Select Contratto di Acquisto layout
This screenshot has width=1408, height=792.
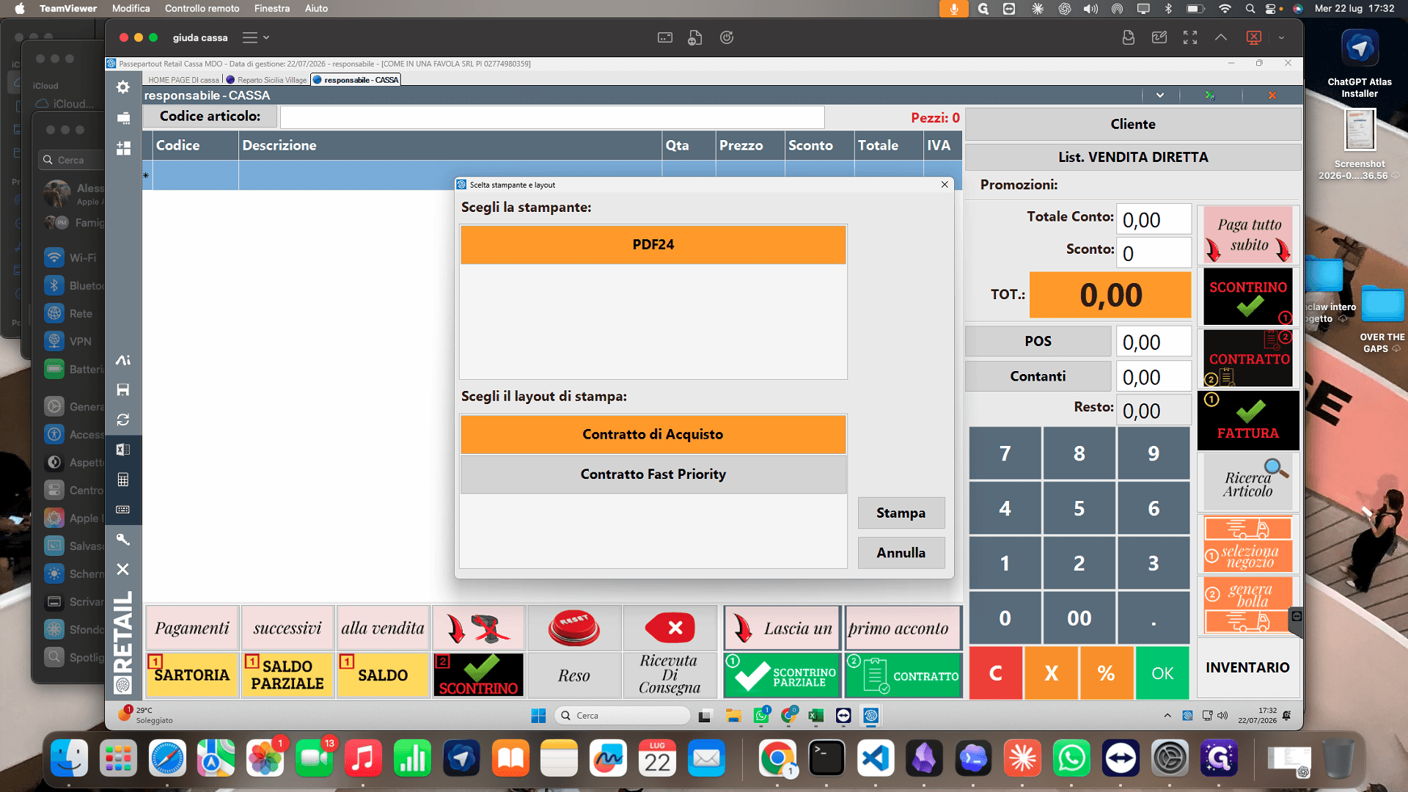coord(653,434)
